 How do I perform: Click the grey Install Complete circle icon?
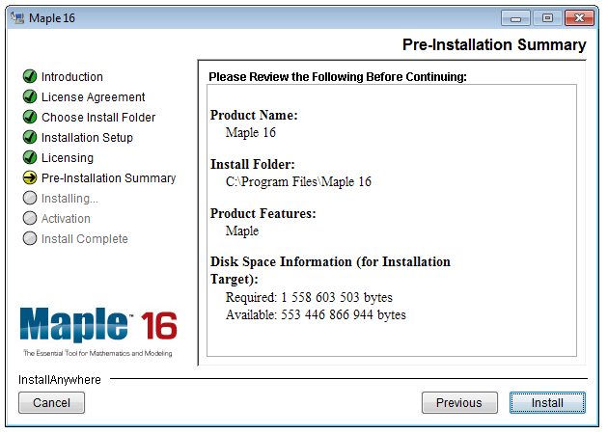(x=30, y=238)
